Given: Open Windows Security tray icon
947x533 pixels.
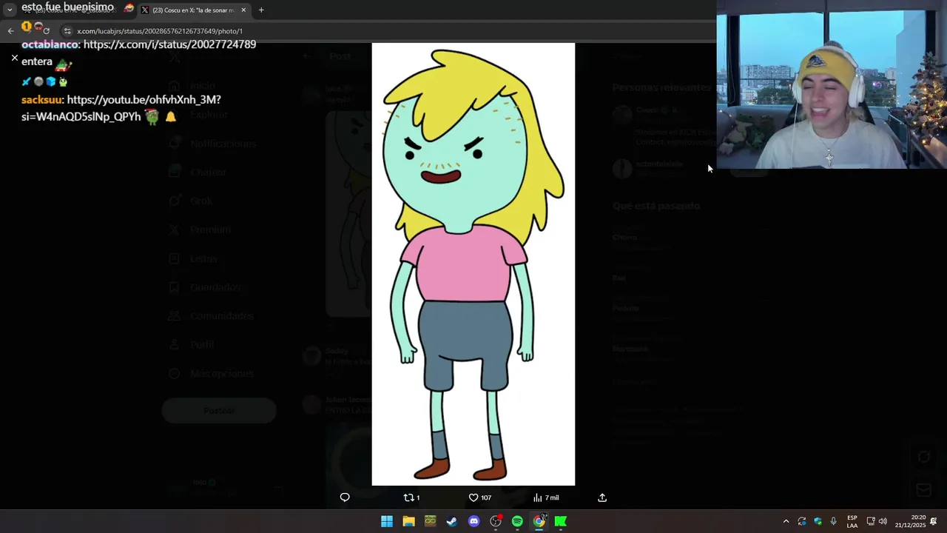Looking at the screenshot, I should click(818, 521).
